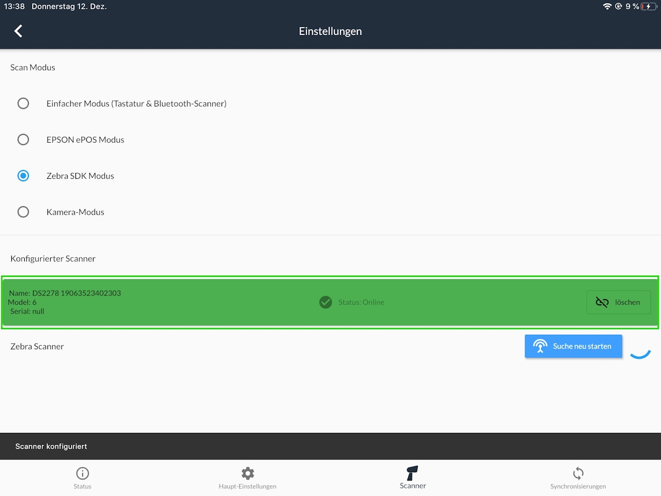Click Suche neu starten button
The height and width of the screenshot is (496, 661).
573,346
